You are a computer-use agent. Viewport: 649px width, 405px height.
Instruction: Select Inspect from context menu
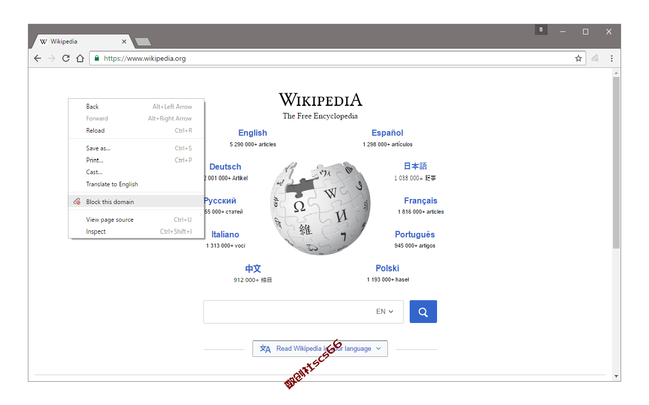(136, 232)
